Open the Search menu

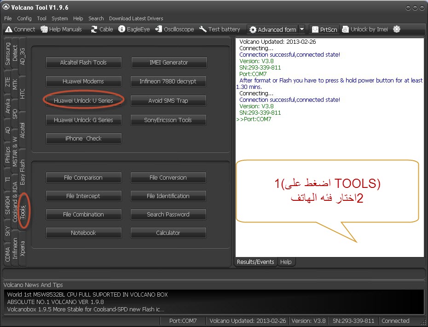[x=96, y=18]
